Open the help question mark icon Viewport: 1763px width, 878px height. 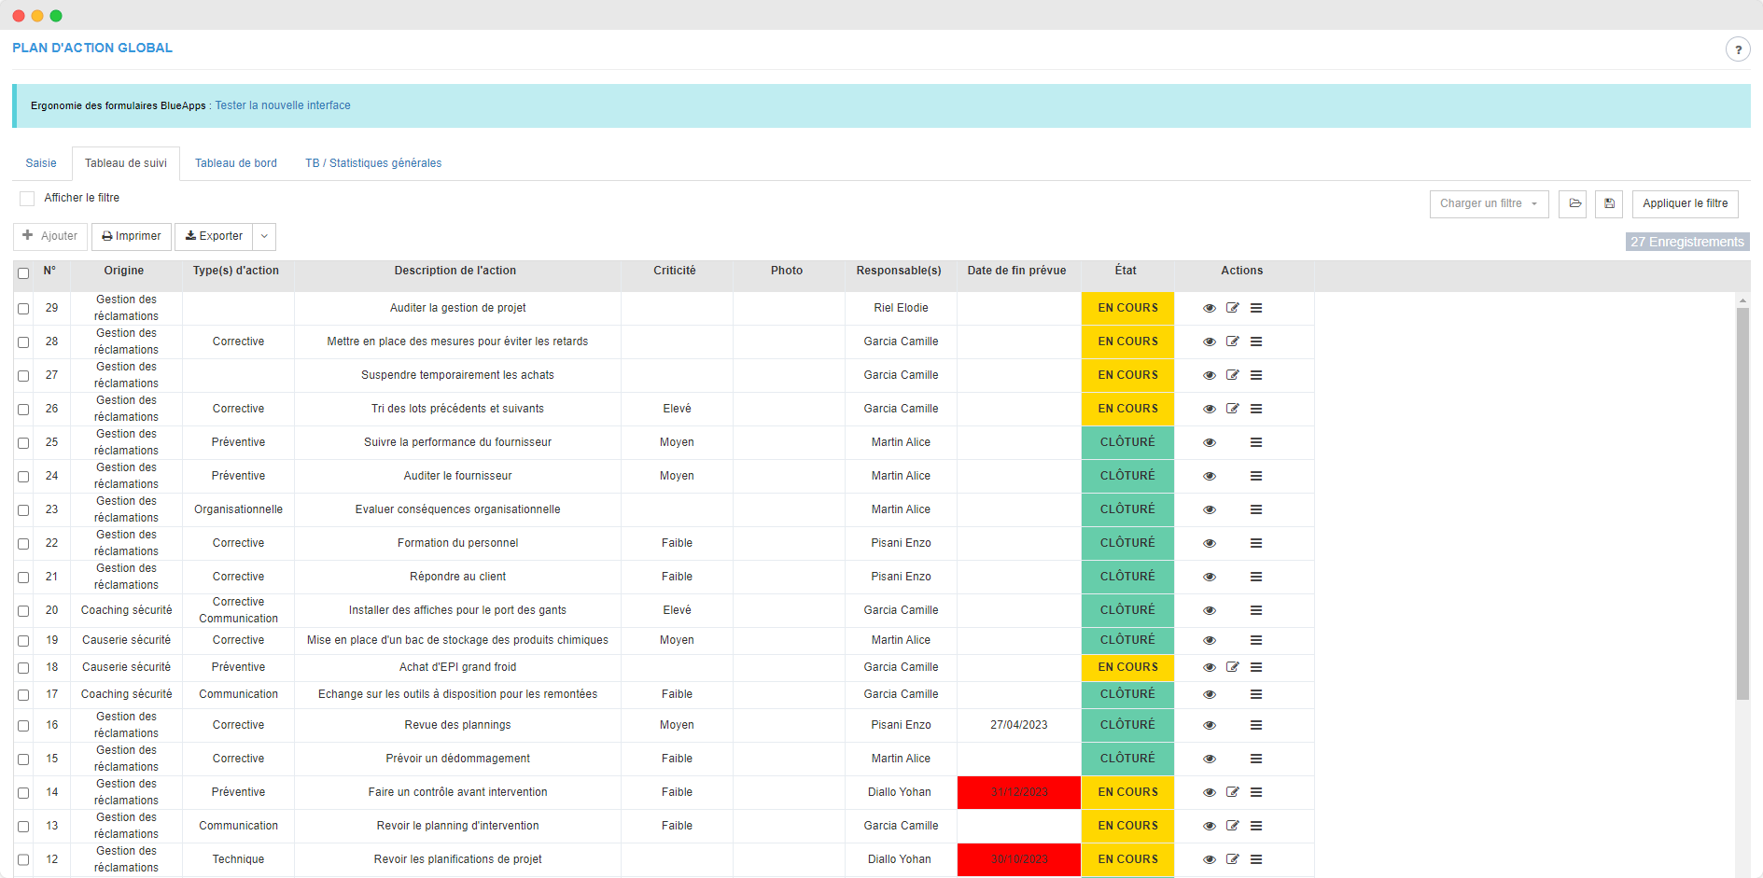pos(1738,49)
